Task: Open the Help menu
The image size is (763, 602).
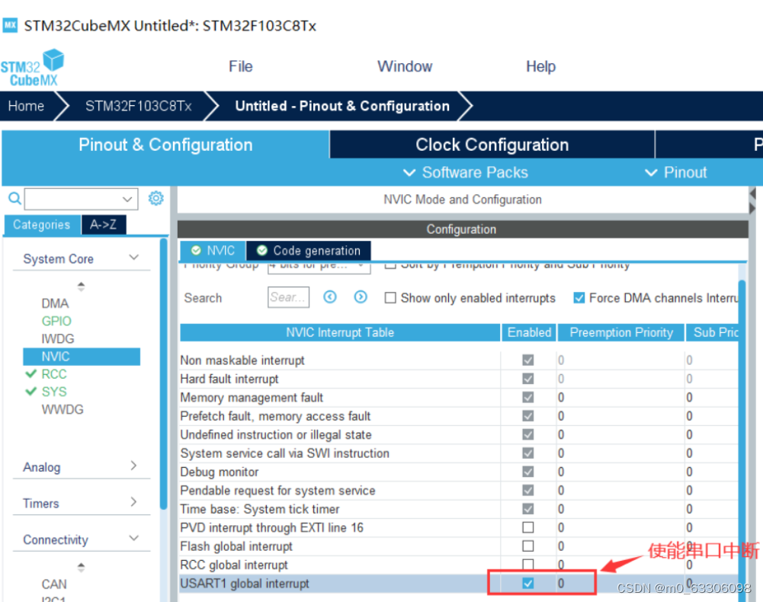Action: coord(540,66)
